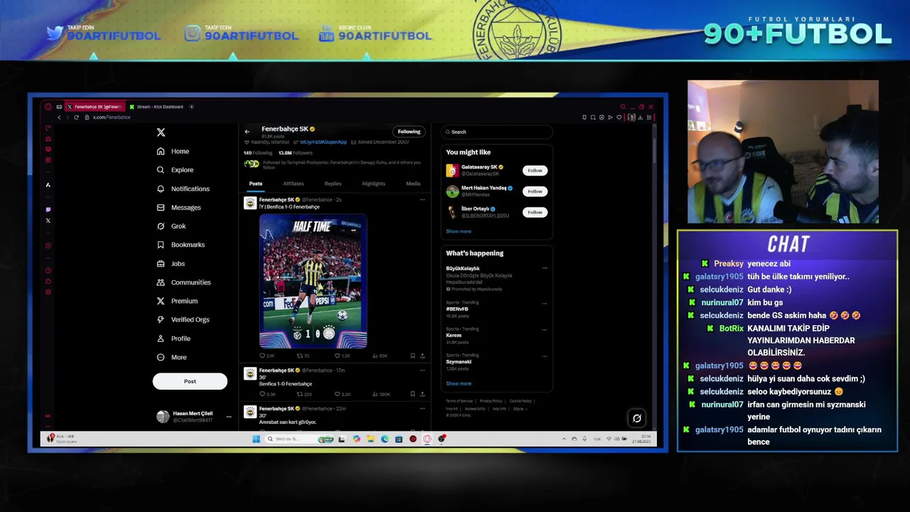Open options for Kerem trend
Viewport: 910px width, 512px height.
(x=545, y=330)
